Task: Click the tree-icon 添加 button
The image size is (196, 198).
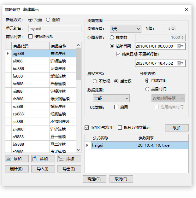Action: (69, 159)
